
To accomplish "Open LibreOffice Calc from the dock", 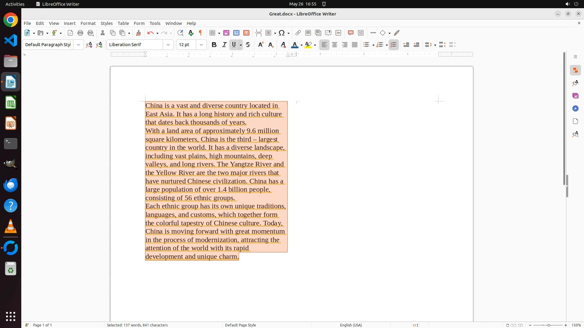I will 11,103.
